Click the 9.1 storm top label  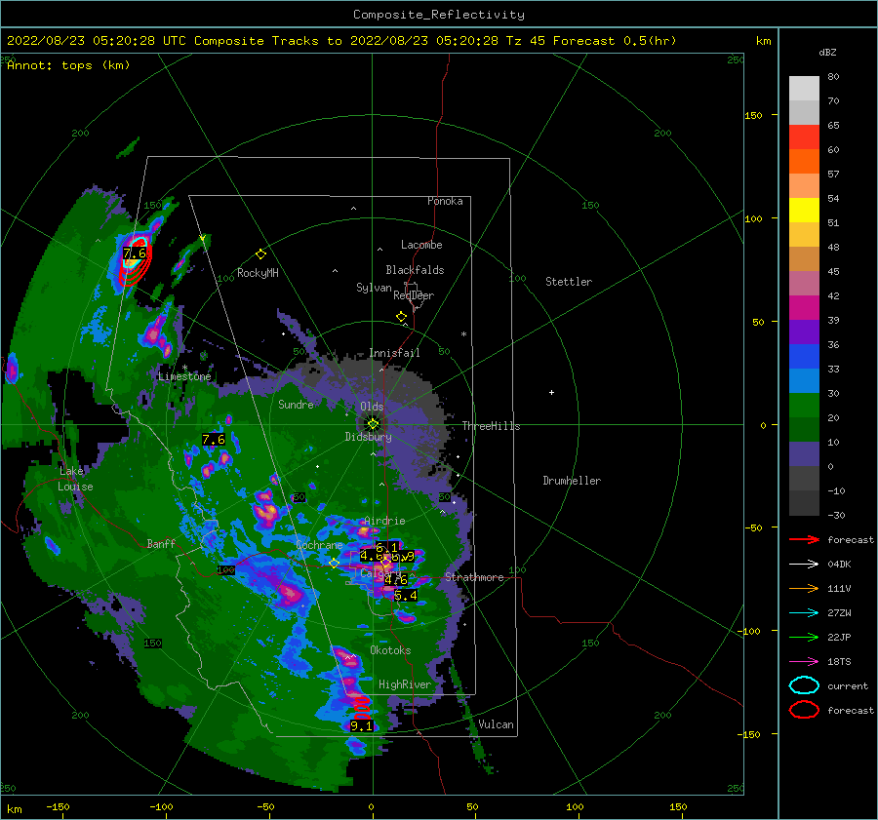pyautogui.click(x=361, y=726)
